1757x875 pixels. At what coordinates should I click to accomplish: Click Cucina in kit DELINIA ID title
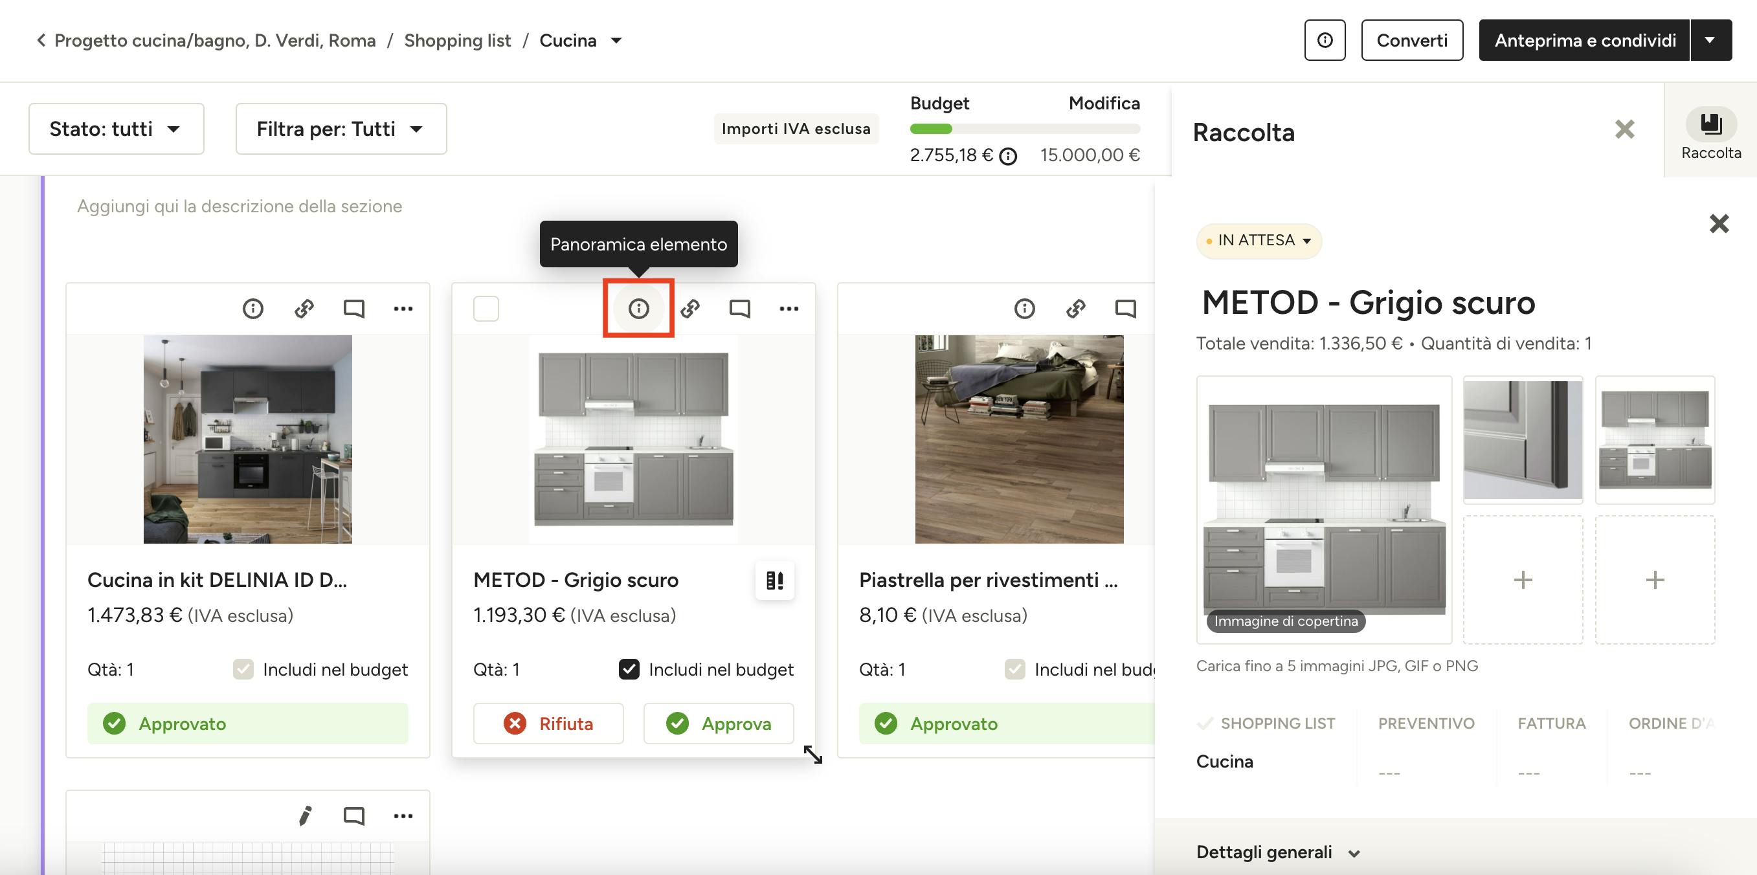217,580
